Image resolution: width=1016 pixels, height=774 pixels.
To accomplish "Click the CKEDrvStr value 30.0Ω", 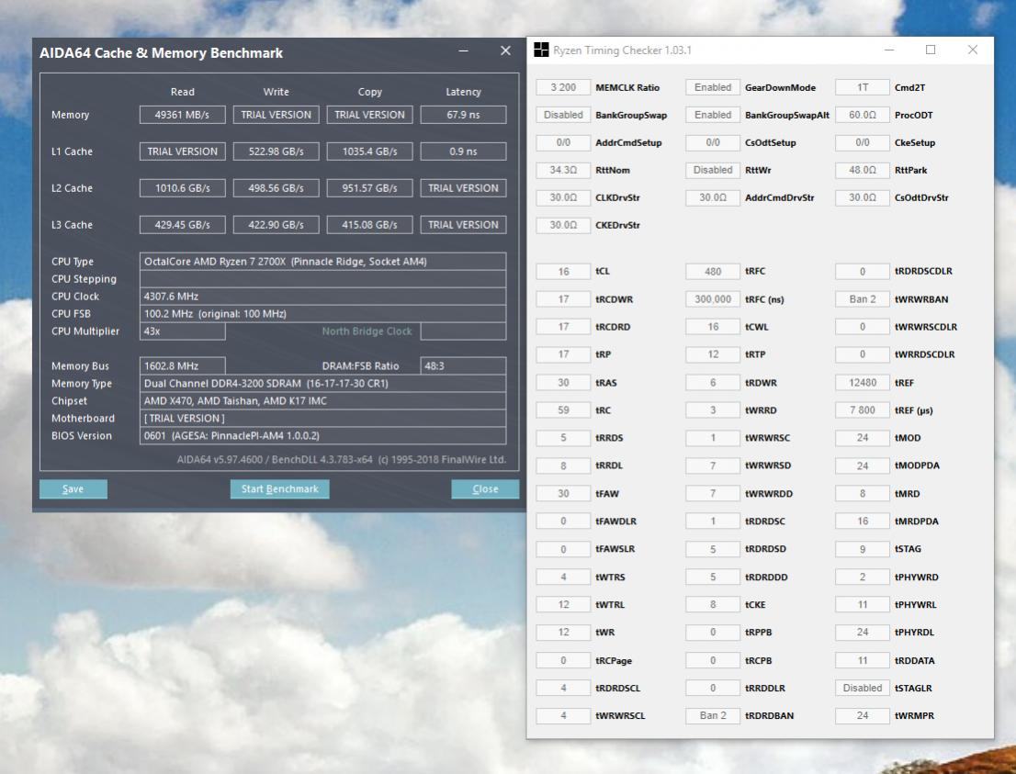I will 563,225.
